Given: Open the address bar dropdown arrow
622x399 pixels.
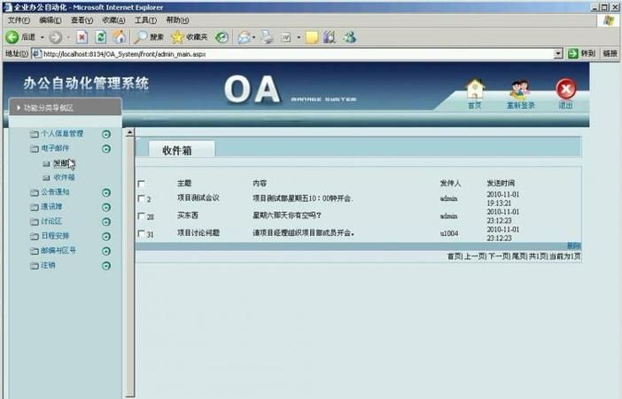Looking at the screenshot, I should (x=558, y=53).
